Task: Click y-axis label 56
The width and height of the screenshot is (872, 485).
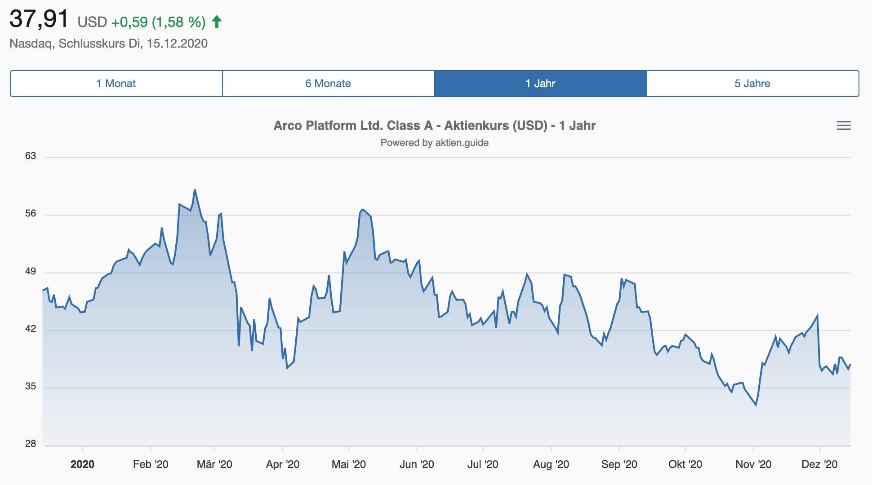Action: (x=31, y=213)
